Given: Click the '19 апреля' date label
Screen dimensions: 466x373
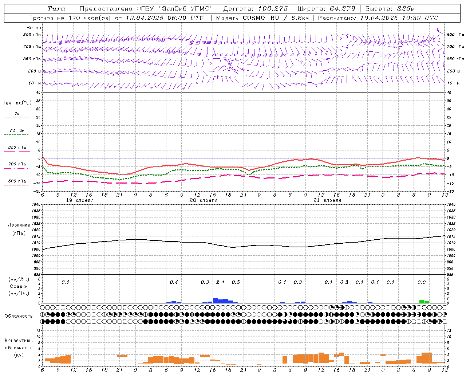Looking at the screenshot, I should (80, 200).
